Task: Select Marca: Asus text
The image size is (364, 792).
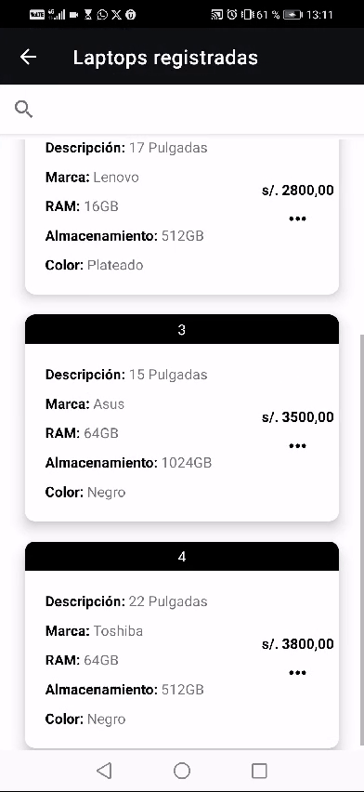Action: coord(84,404)
